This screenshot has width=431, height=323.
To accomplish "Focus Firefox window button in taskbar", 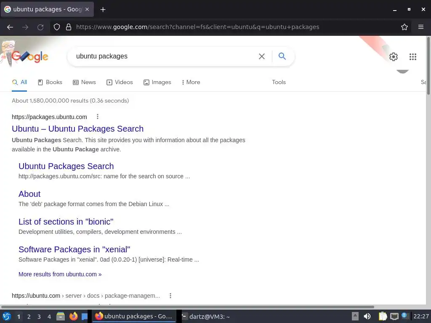I will [x=133, y=316].
